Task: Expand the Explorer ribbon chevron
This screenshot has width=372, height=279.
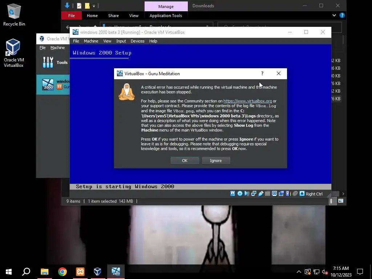Action: (x=334, y=15)
